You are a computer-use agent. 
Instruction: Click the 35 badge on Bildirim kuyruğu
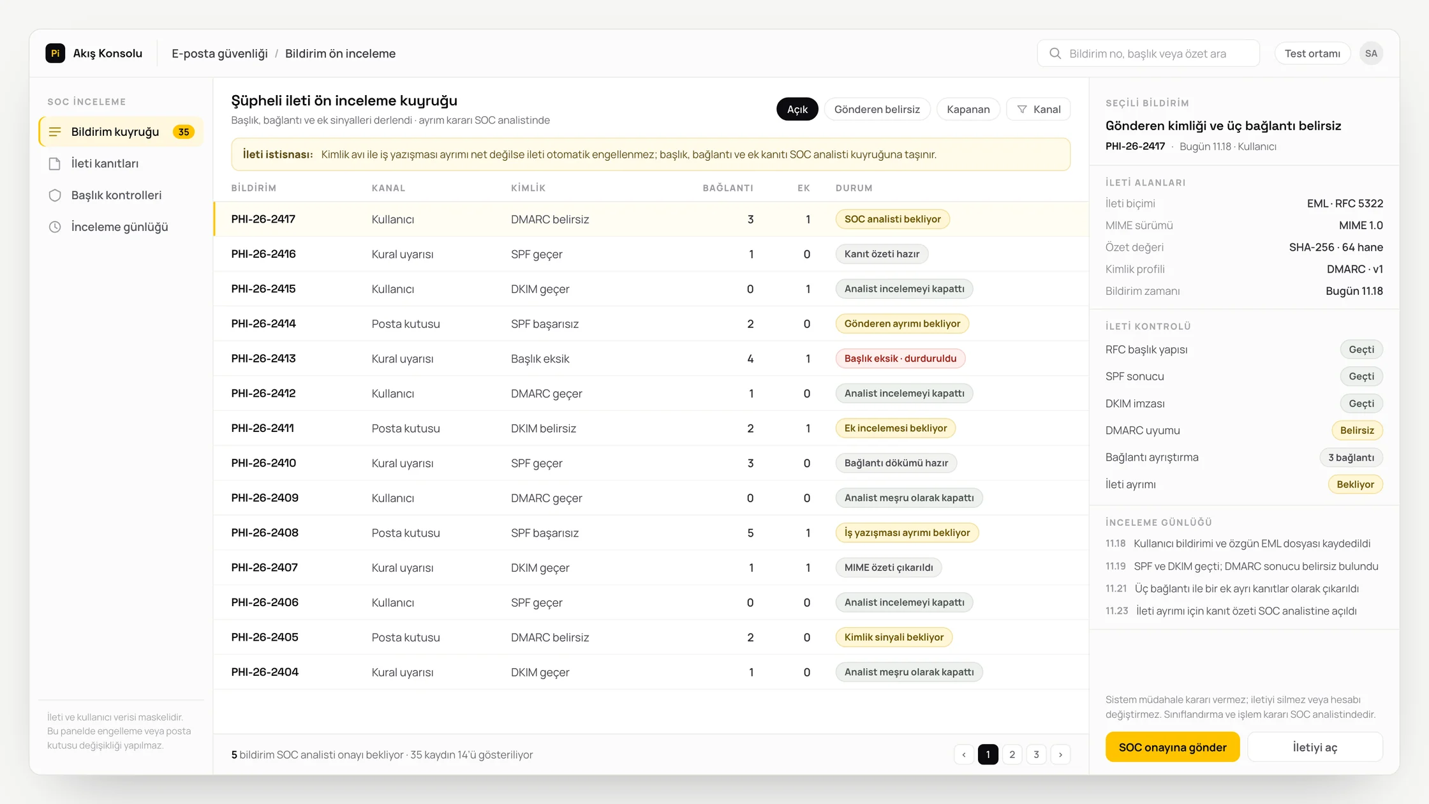pos(184,132)
